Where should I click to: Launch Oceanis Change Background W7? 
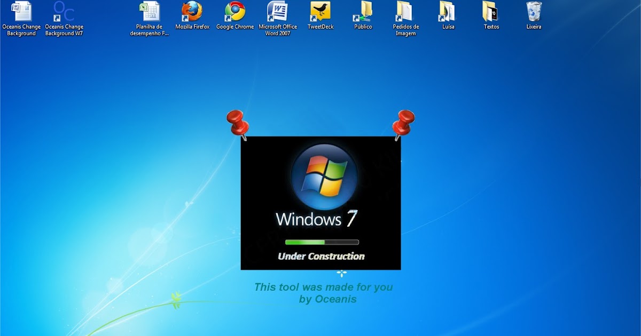(64, 13)
